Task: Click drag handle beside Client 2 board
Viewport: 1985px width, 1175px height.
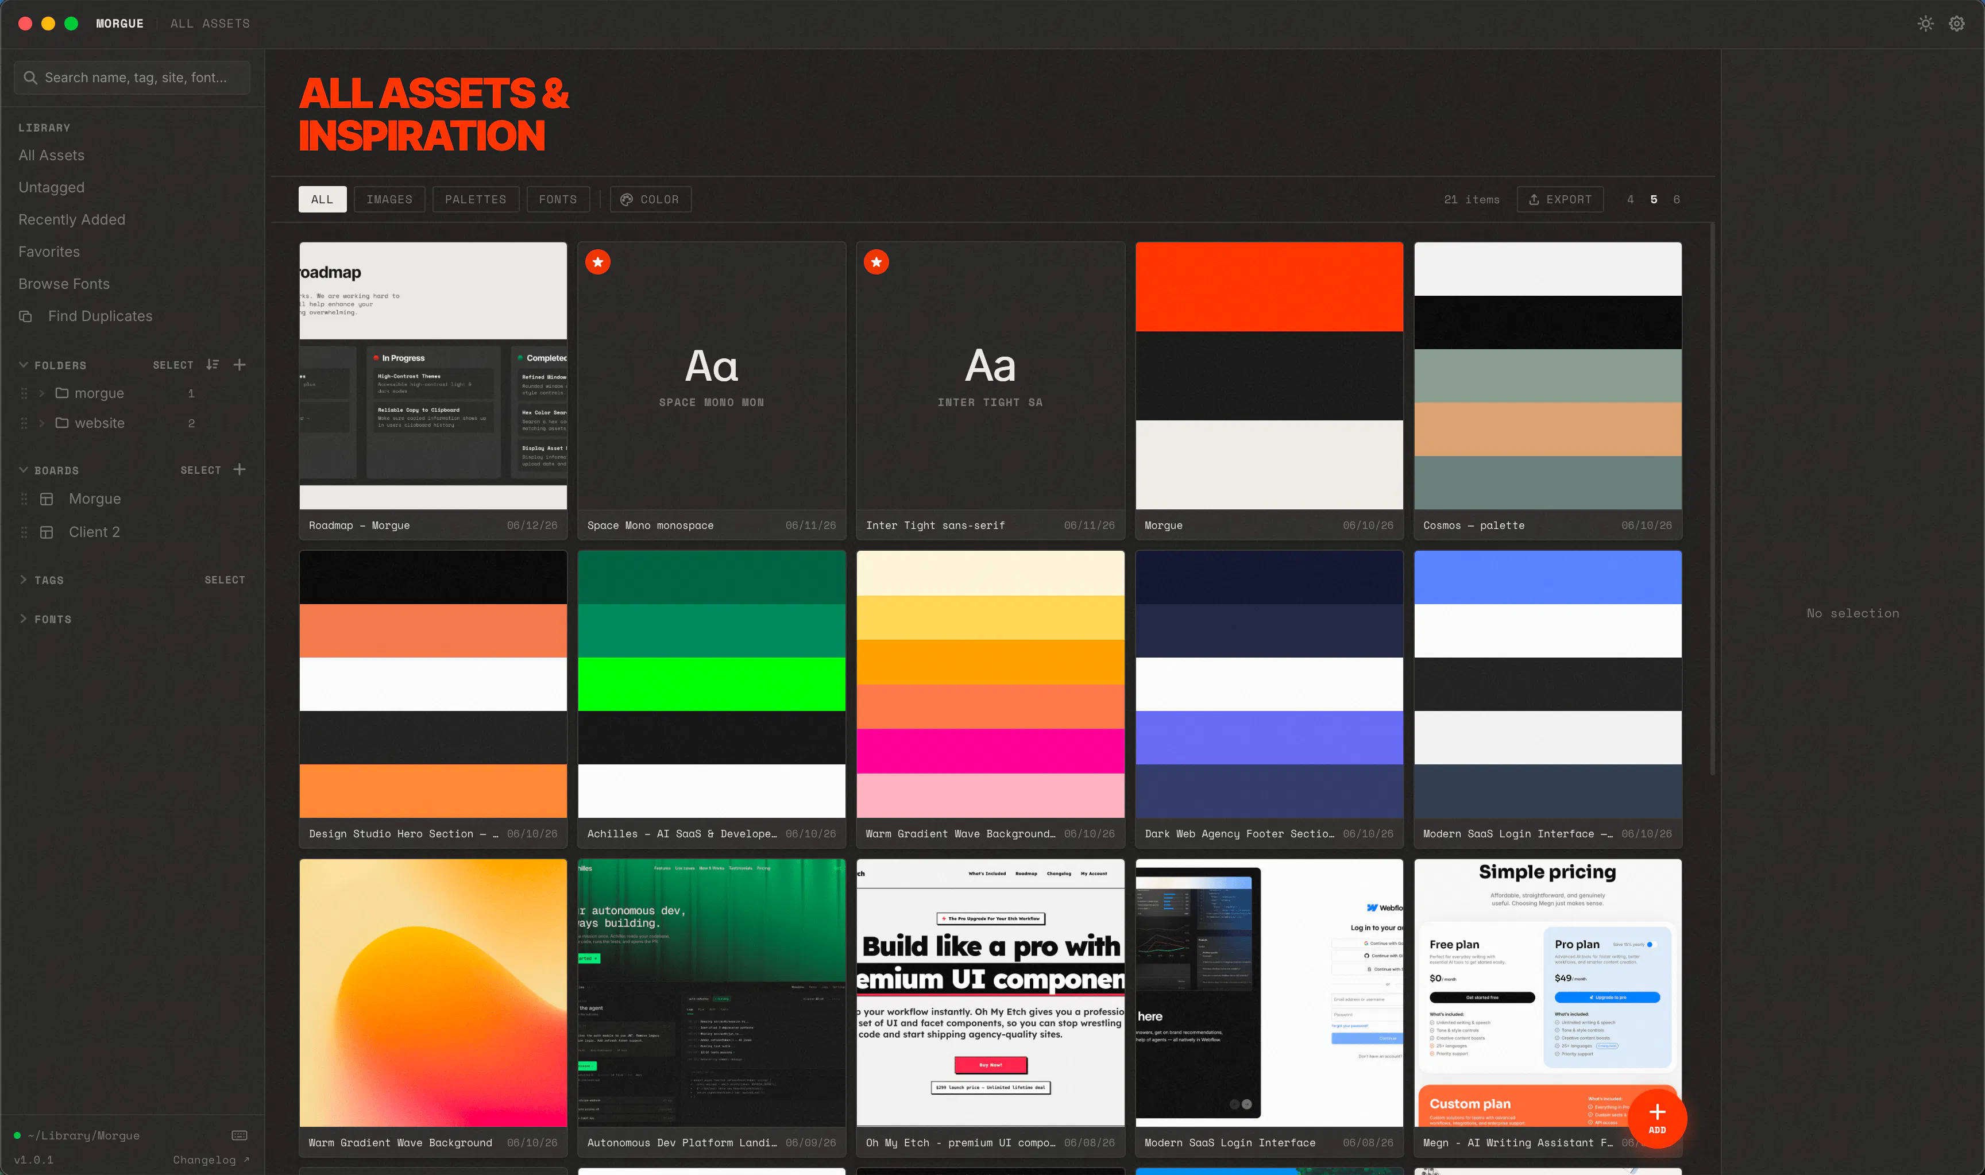Action: pyautogui.click(x=24, y=532)
